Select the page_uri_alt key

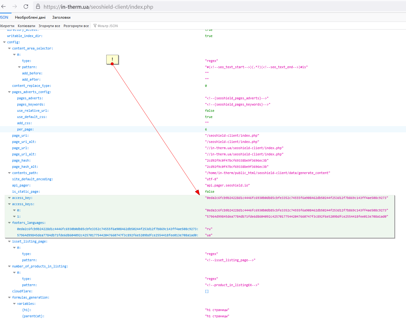click(x=24, y=142)
